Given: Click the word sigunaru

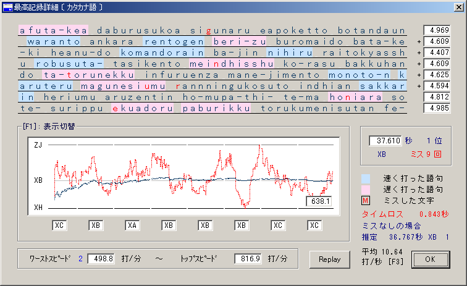Looking at the screenshot, I should (221, 30).
